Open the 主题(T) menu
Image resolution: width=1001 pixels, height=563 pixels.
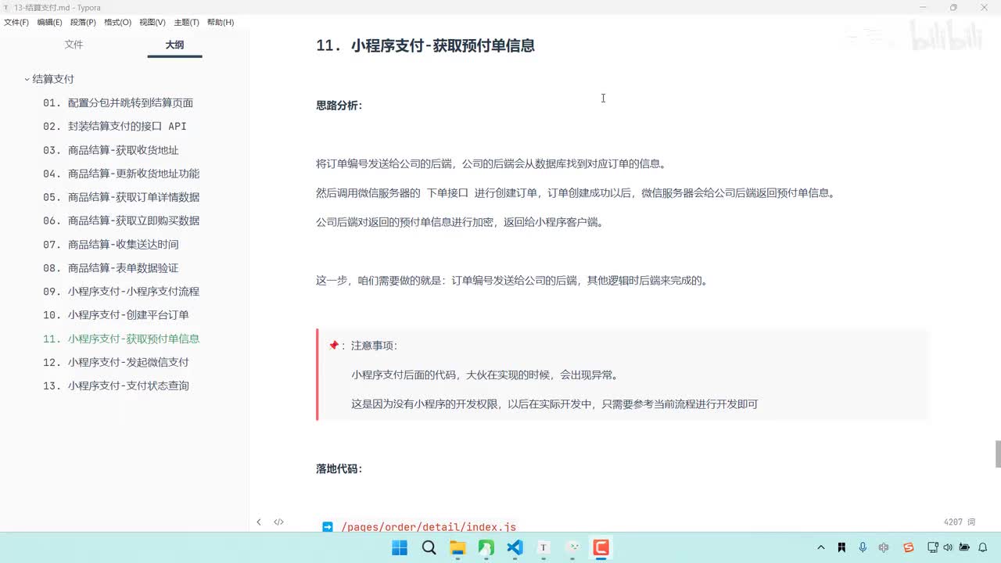tap(186, 23)
